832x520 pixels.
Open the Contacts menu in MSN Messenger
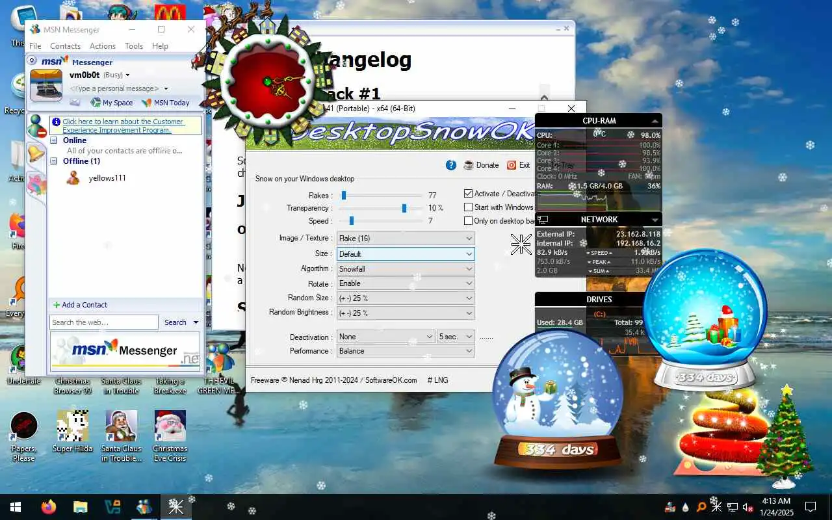click(65, 46)
